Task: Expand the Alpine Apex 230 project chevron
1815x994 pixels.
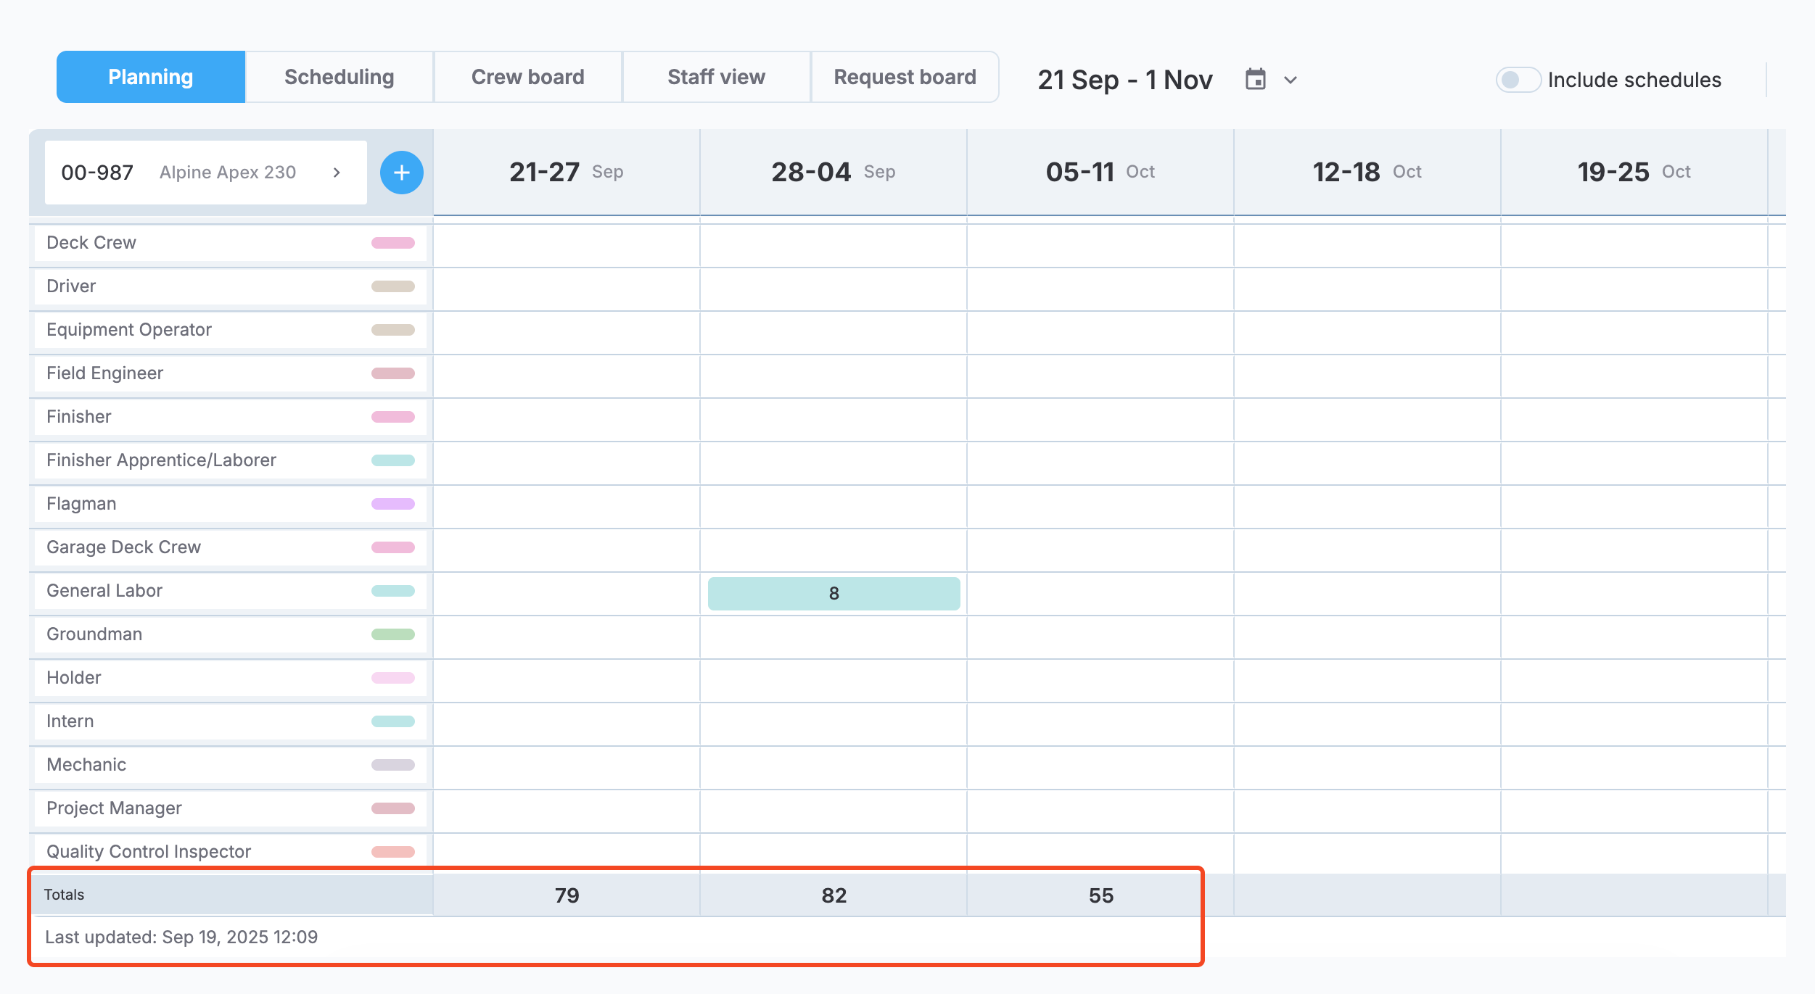Action: (x=337, y=173)
